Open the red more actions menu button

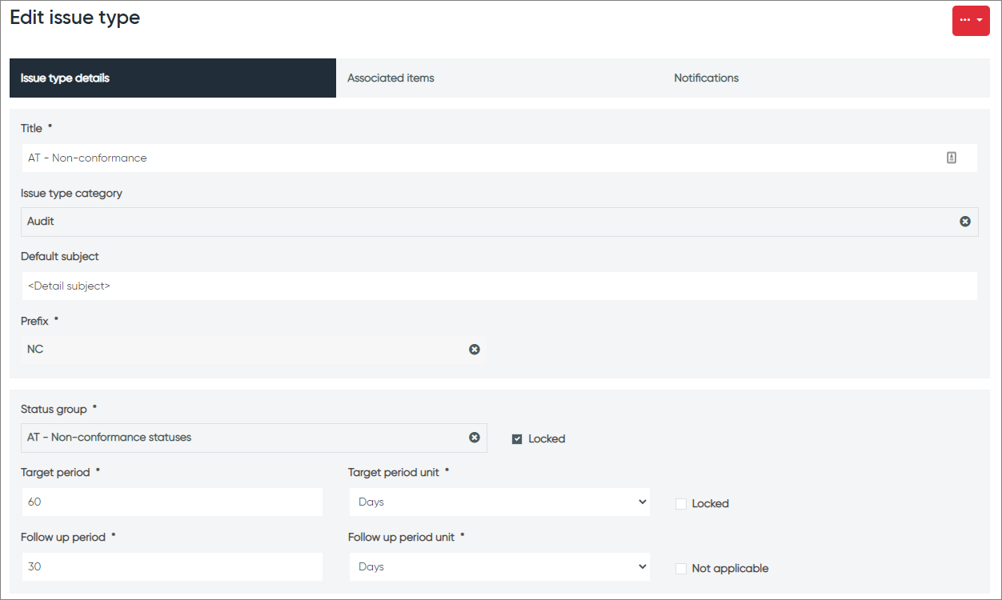971,20
